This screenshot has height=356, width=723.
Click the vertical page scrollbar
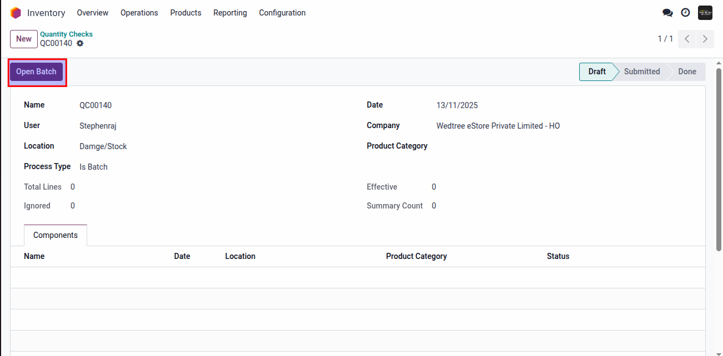pyautogui.click(x=719, y=161)
